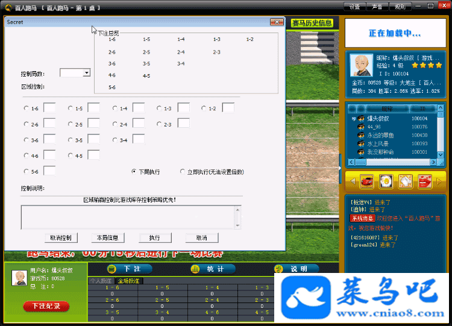Send the fried egg gift
Viewport: 452px width, 326px height.
click(386, 181)
